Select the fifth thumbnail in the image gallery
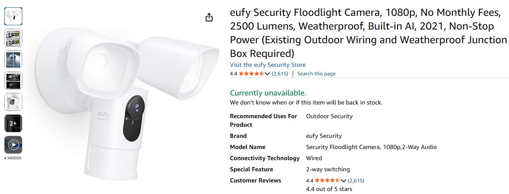Screen dimensions: 509x194 (13, 102)
